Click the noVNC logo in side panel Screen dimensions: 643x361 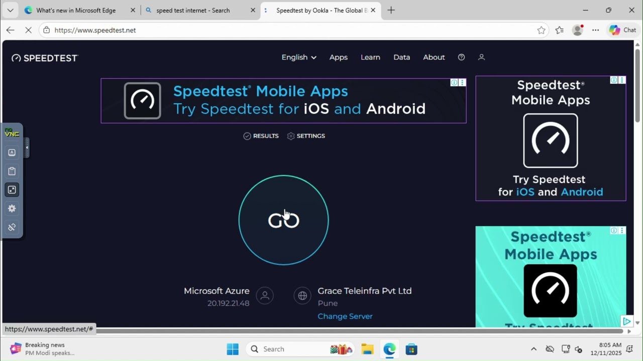(12, 133)
